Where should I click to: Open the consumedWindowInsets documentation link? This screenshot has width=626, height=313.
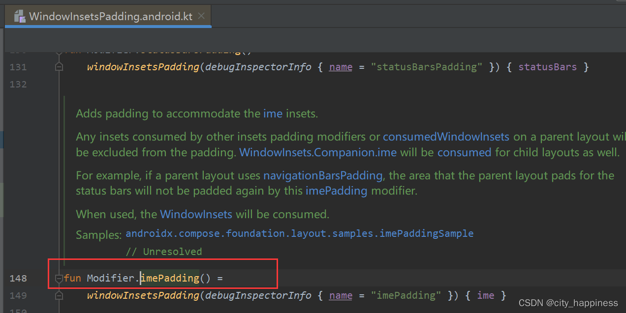click(445, 137)
